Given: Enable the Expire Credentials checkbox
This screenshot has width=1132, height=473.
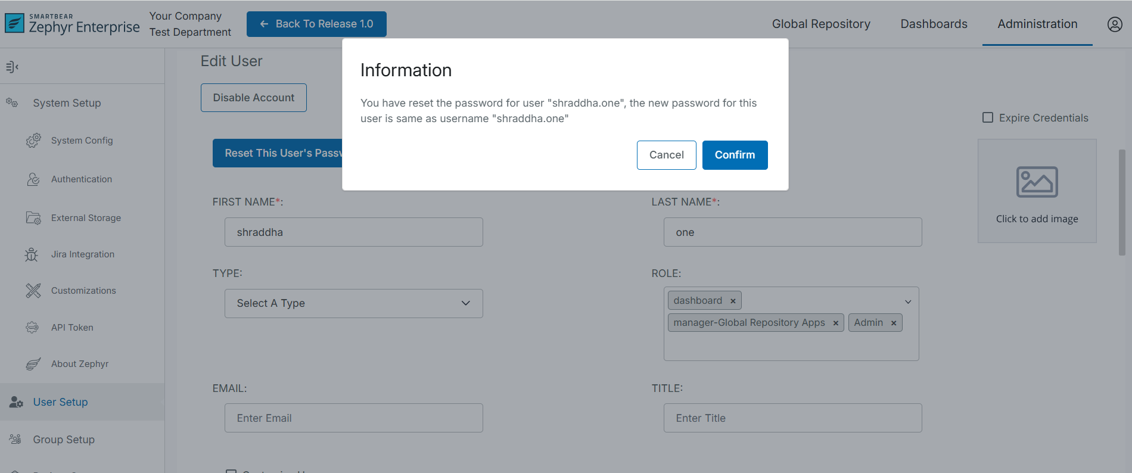Looking at the screenshot, I should coord(988,118).
